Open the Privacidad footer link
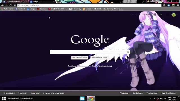 click(x=124, y=93)
